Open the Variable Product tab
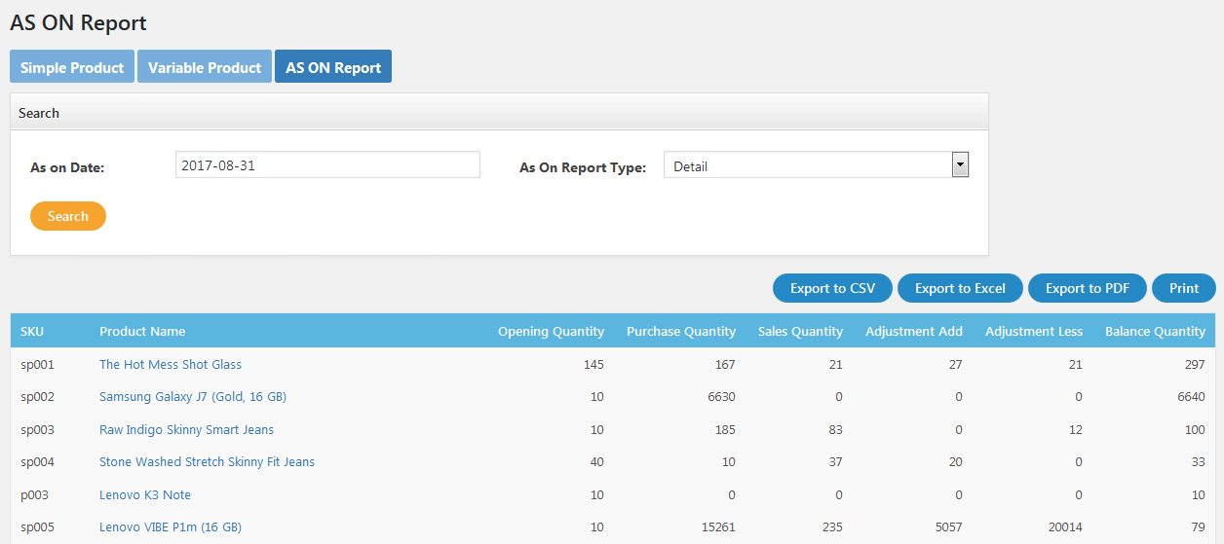This screenshot has height=544, width=1224. click(205, 67)
